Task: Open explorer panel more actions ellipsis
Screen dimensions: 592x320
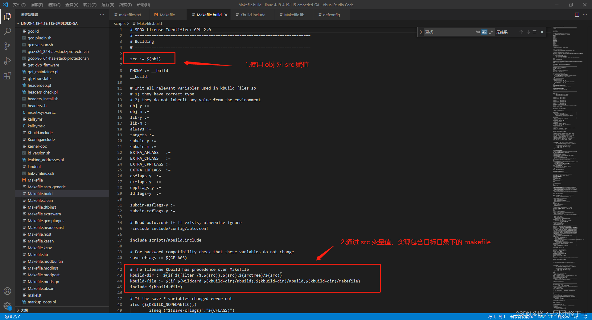Action: 102,15
